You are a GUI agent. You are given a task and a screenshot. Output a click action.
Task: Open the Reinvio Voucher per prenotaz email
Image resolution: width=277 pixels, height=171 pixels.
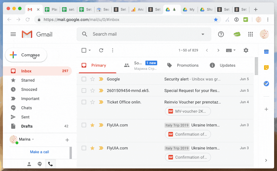tap(193, 102)
